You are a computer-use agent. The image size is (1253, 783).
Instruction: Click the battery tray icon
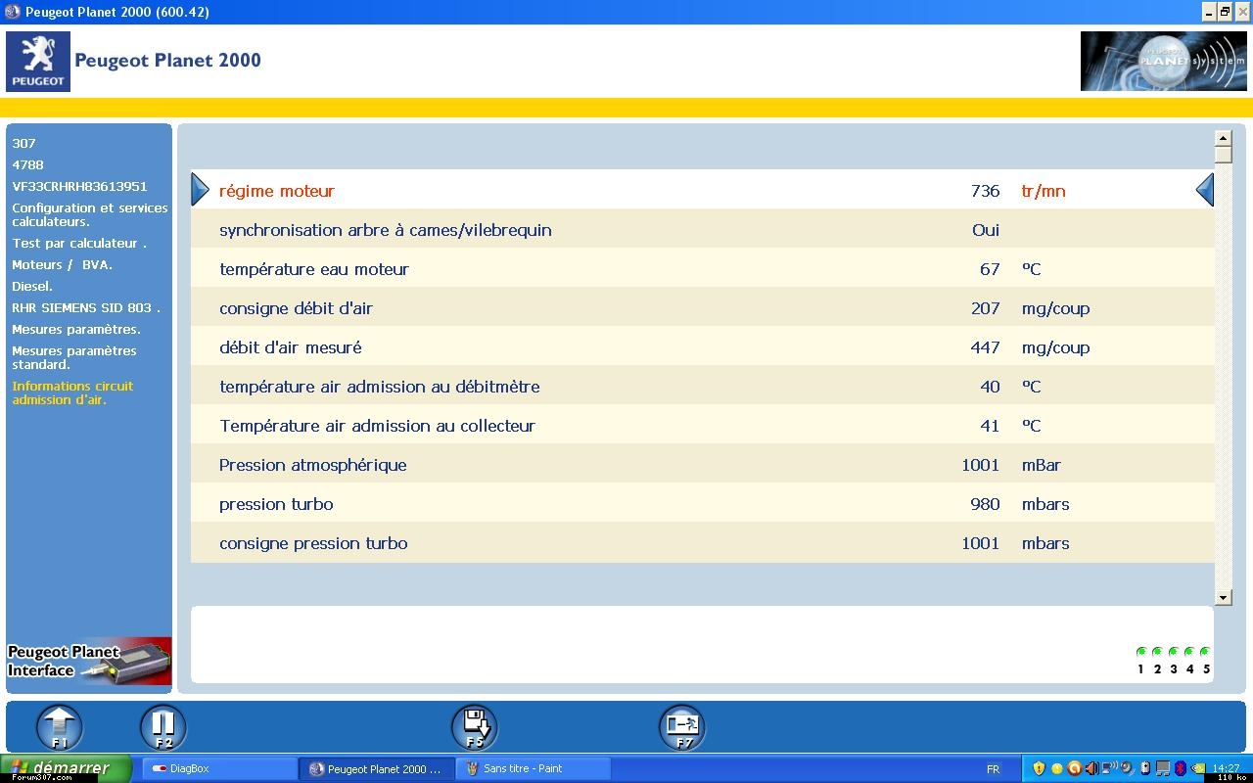tap(1145, 768)
